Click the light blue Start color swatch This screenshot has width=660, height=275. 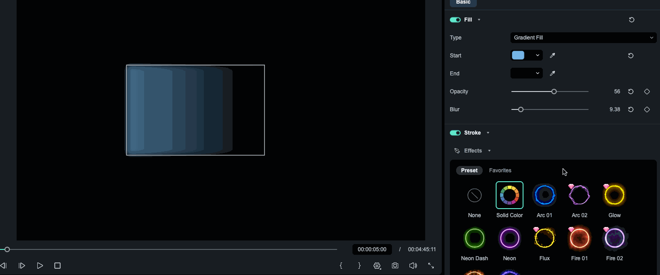[518, 56]
